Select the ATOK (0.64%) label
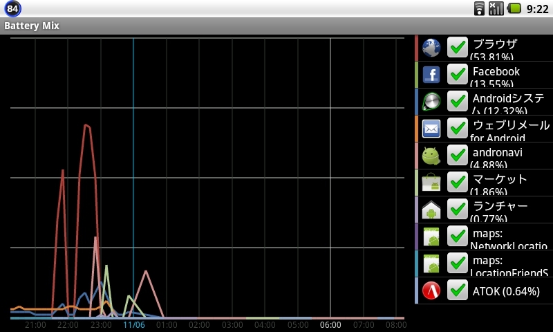 506,291
